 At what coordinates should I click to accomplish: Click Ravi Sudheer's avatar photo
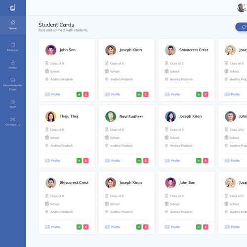pos(111,117)
